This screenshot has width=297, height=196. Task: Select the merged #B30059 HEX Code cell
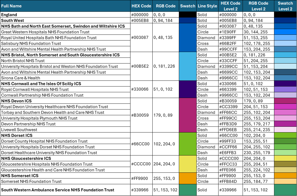click(141, 115)
